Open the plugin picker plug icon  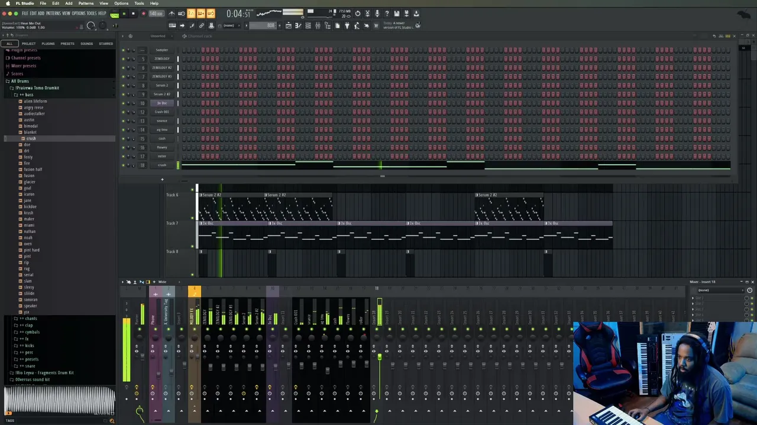click(347, 25)
